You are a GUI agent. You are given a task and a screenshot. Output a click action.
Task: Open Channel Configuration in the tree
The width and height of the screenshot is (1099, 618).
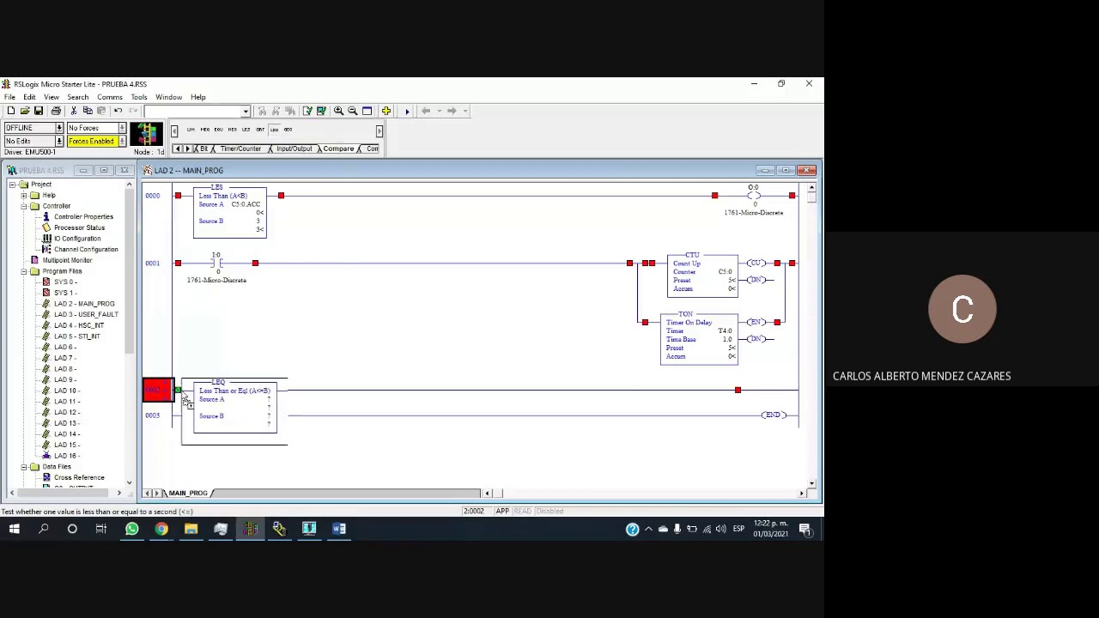(x=86, y=250)
